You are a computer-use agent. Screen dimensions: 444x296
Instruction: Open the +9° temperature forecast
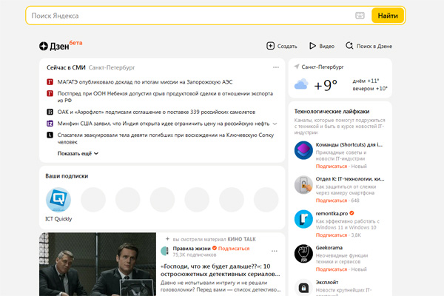tap(326, 85)
